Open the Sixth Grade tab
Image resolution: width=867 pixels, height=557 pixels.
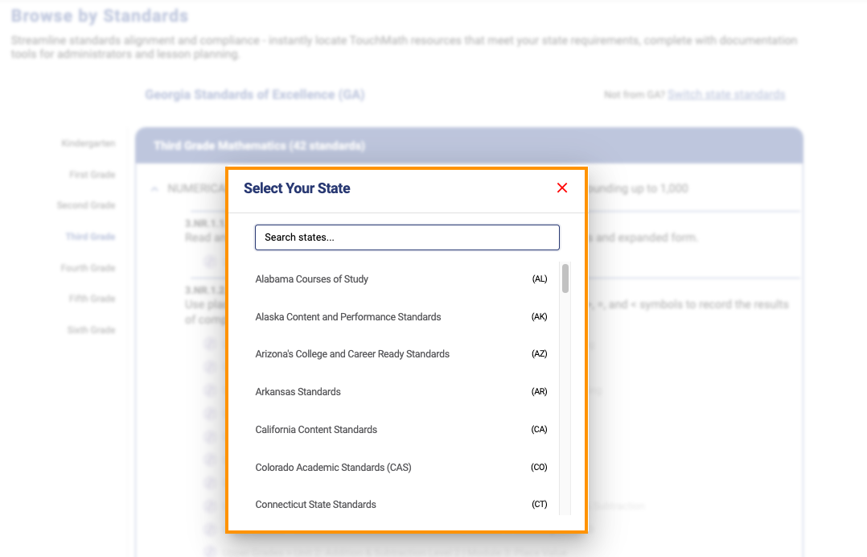(x=91, y=330)
